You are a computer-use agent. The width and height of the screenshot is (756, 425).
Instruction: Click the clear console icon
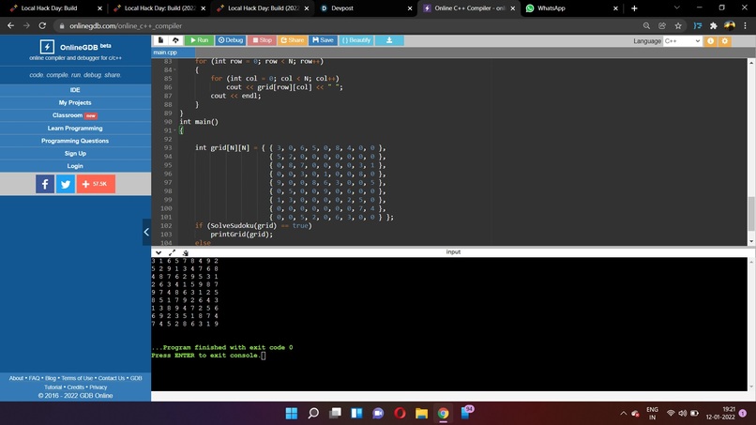pyautogui.click(x=186, y=252)
